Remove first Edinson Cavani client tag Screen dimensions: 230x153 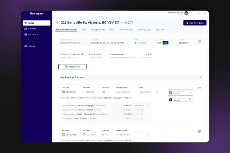click(190, 93)
